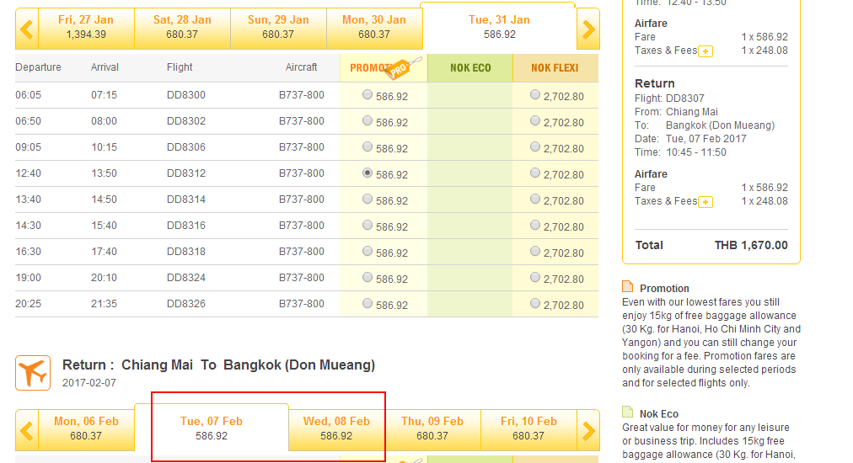Click flight number DD8326 in table

click(x=186, y=304)
